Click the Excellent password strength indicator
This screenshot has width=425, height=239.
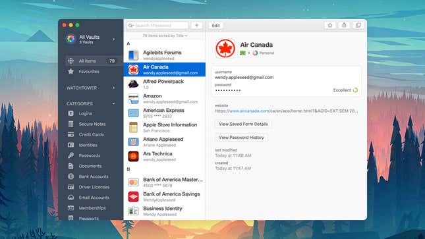tap(345, 90)
